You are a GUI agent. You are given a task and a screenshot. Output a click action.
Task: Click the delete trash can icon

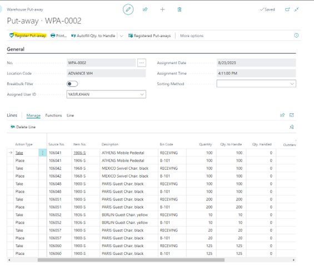pyautogui.click(x=180, y=9)
